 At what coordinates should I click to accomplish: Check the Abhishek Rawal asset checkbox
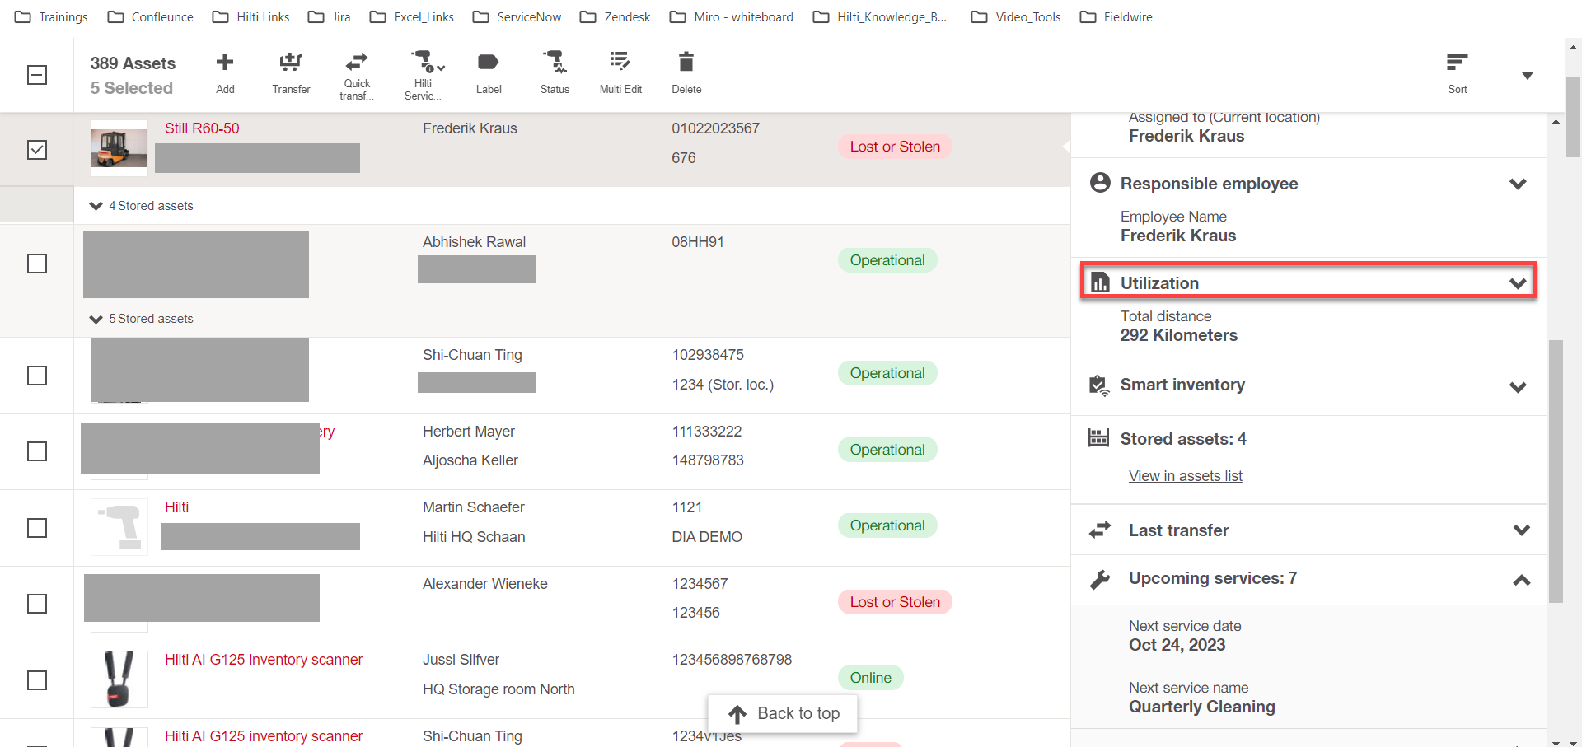[x=37, y=264]
